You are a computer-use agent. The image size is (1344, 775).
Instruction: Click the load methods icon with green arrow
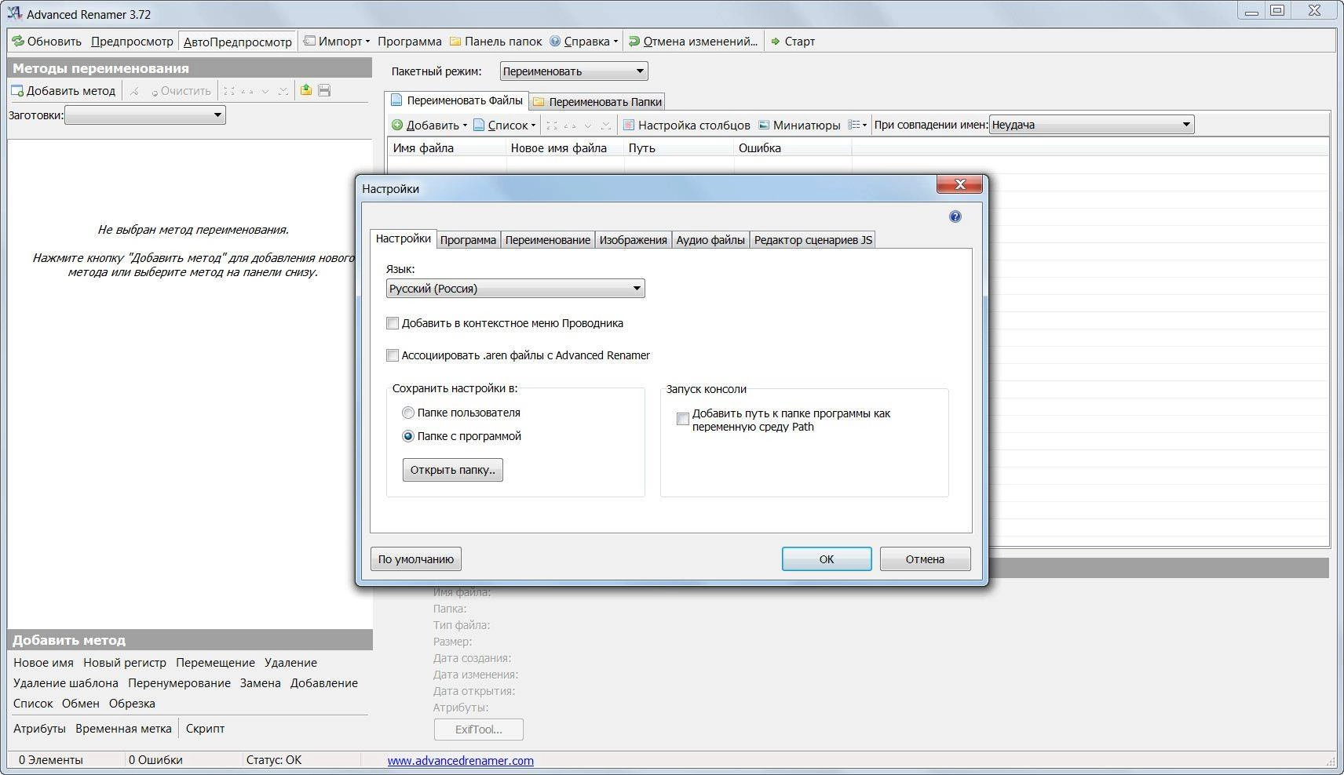pos(305,91)
